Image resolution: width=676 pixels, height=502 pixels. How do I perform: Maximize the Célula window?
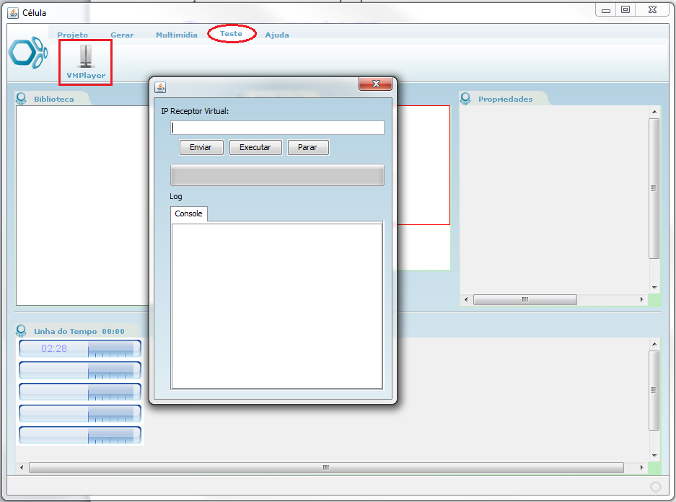(625, 9)
